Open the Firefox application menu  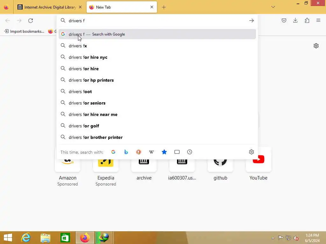tap(318, 20)
